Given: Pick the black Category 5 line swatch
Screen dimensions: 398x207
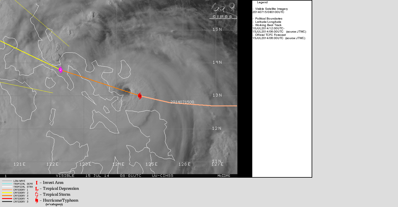Looking at the screenshot, I should point(7,202).
